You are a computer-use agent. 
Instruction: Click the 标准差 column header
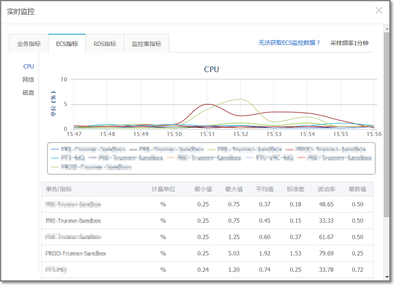point(295,189)
